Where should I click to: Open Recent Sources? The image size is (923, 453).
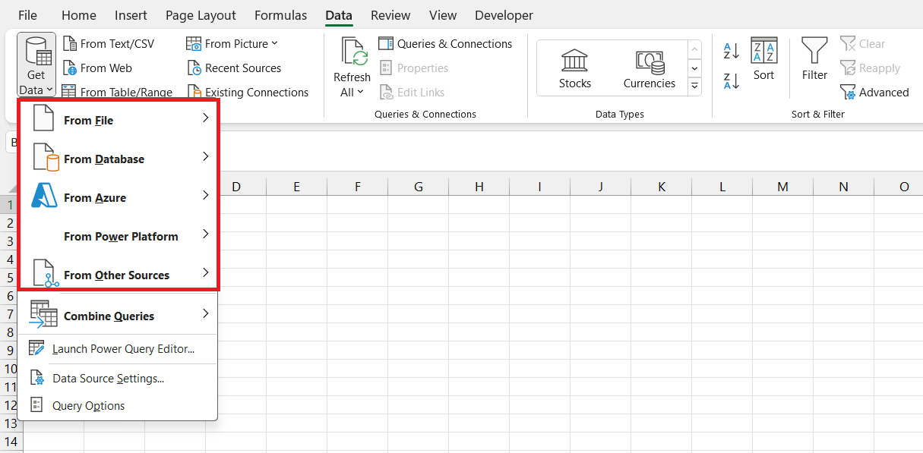[x=234, y=68]
